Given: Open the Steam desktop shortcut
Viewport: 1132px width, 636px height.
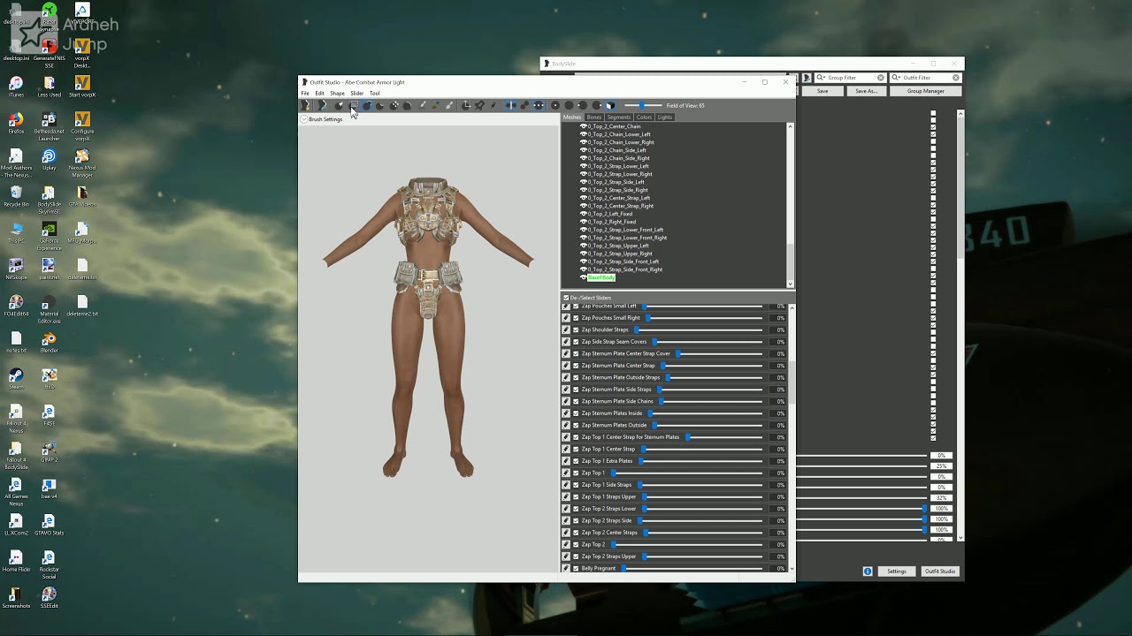Looking at the screenshot, I should click(x=16, y=378).
